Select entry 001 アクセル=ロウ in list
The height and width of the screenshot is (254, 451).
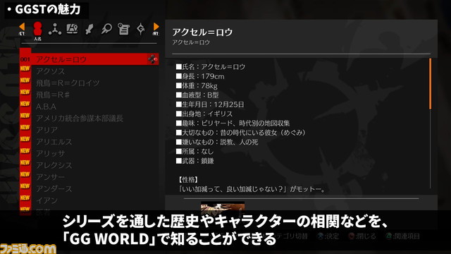pyautogui.click(x=89, y=59)
